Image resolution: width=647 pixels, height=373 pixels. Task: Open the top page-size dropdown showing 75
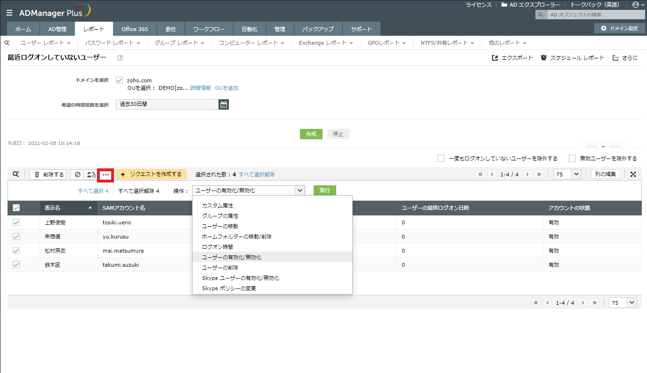567,174
